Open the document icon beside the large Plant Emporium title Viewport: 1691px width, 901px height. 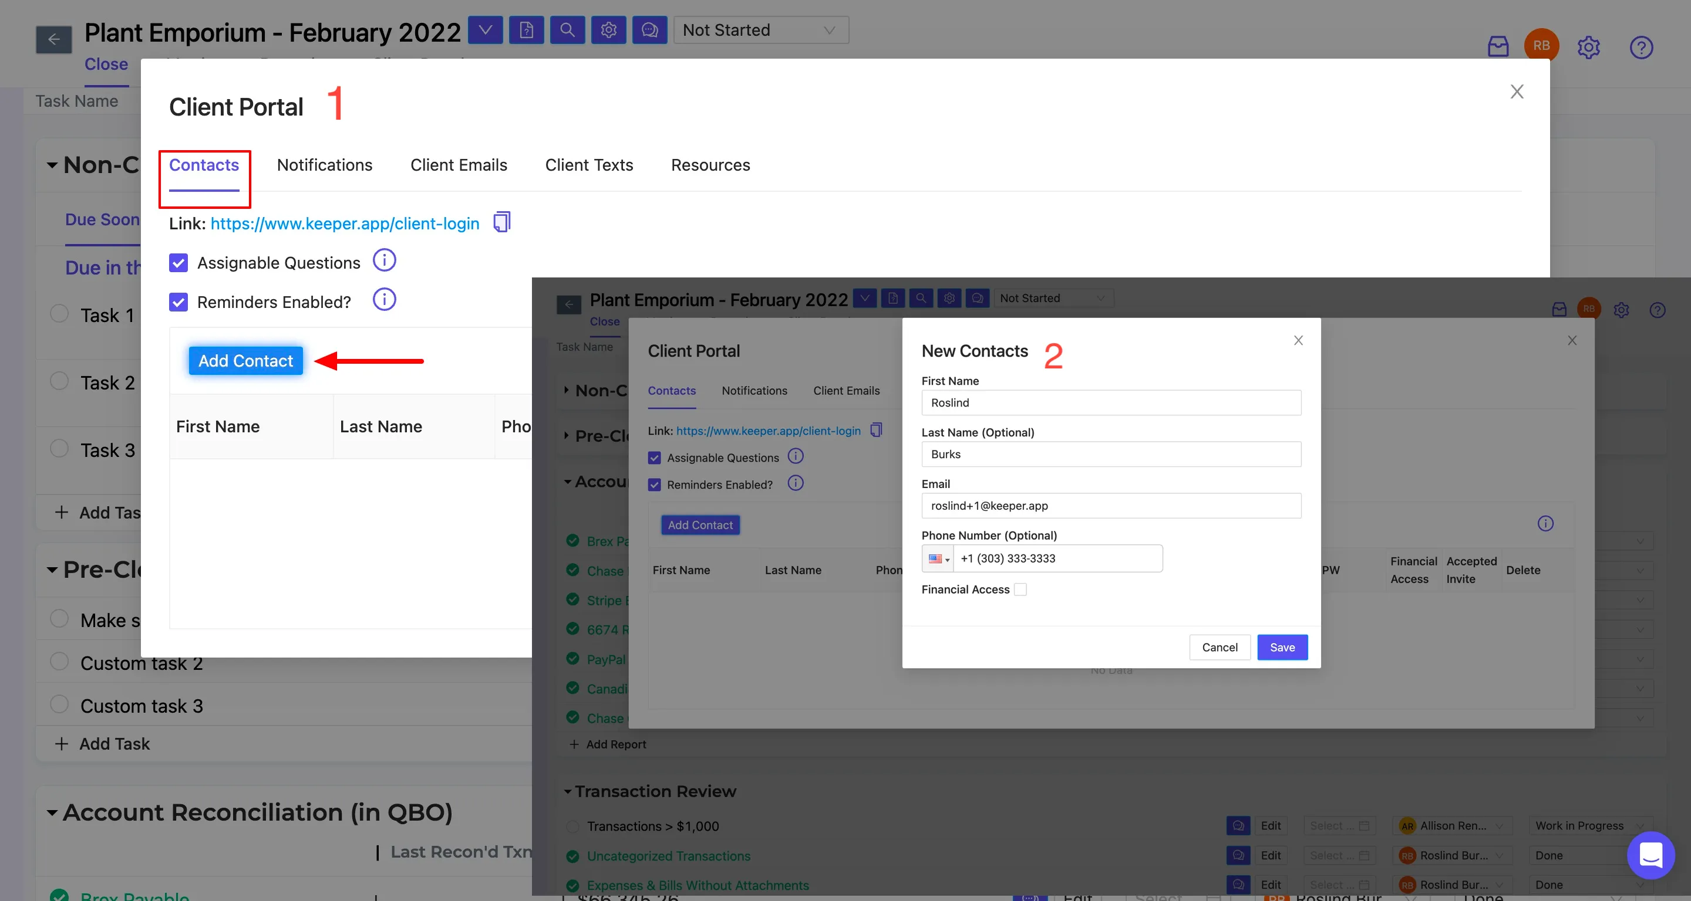coord(527,30)
